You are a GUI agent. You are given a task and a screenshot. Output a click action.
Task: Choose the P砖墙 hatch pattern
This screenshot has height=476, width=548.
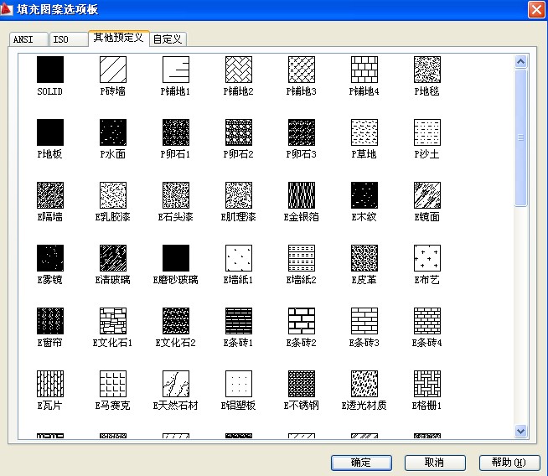(x=113, y=70)
